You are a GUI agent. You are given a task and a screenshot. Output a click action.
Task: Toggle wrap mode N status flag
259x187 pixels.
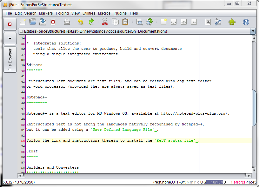(x=188, y=182)
